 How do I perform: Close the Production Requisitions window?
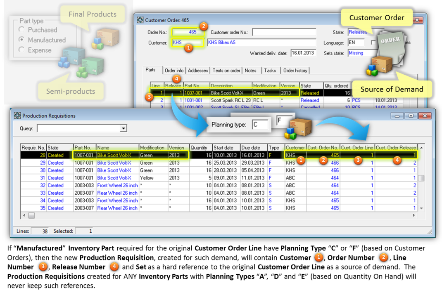(425, 116)
